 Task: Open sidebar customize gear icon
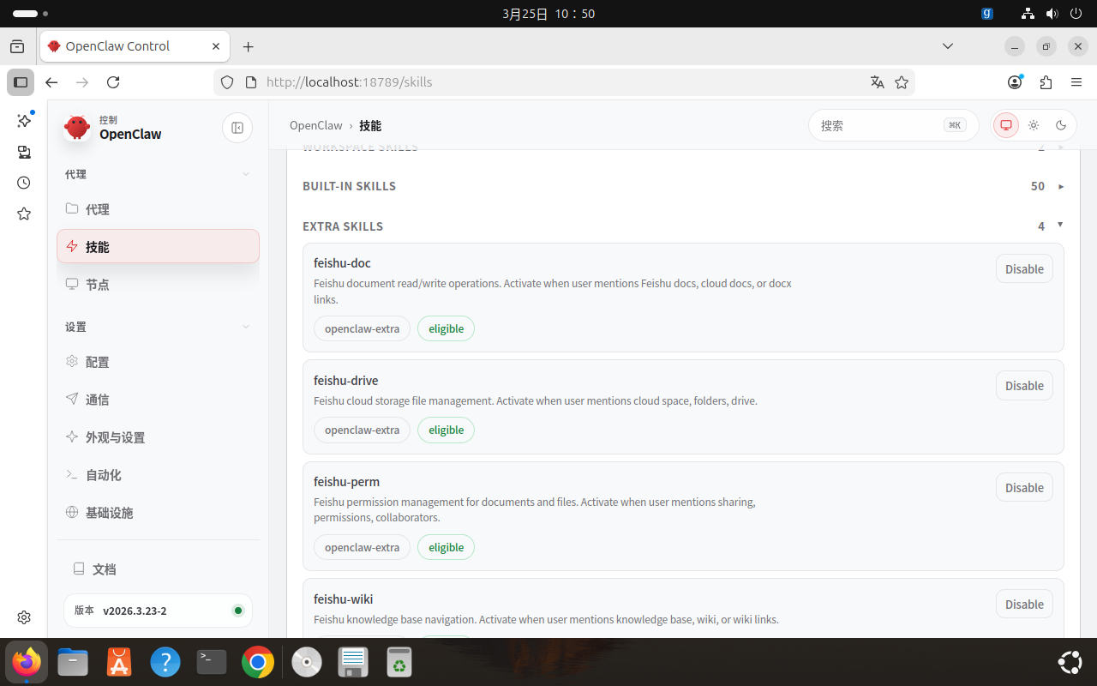coord(24,617)
